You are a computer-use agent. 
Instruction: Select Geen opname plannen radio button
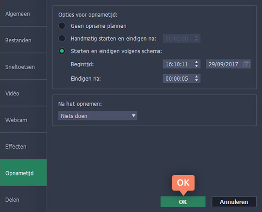point(62,26)
